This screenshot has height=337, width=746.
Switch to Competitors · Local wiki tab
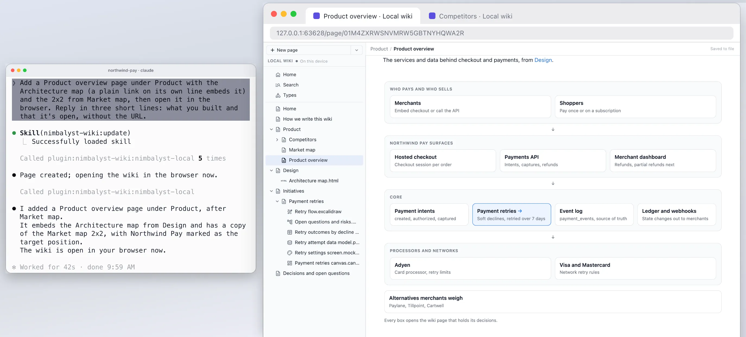[x=470, y=16]
